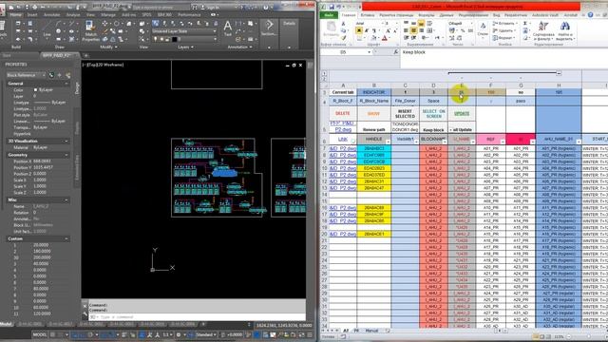
Task: Click the DELETE button in the sheet
Action: (x=343, y=113)
